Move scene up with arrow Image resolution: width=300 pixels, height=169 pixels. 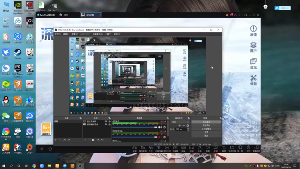[x=64, y=140]
